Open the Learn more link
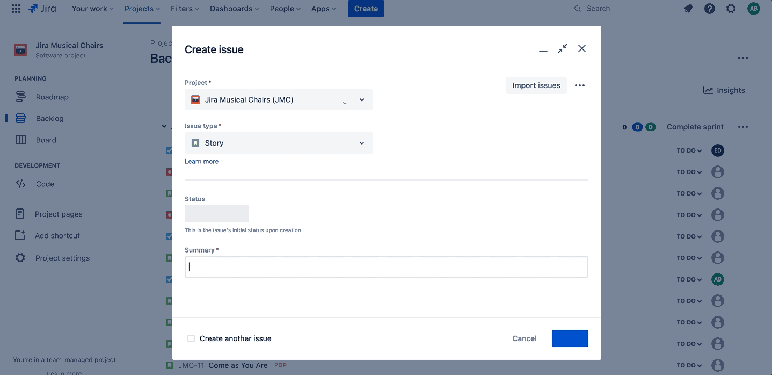772x375 pixels. tap(201, 161)
